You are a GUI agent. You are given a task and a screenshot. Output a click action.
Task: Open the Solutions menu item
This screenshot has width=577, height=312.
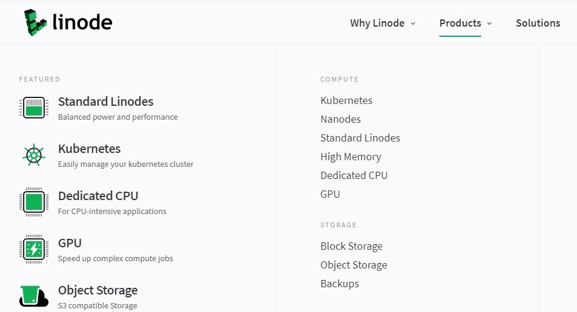pyautogui.click(x=538, y=23)
